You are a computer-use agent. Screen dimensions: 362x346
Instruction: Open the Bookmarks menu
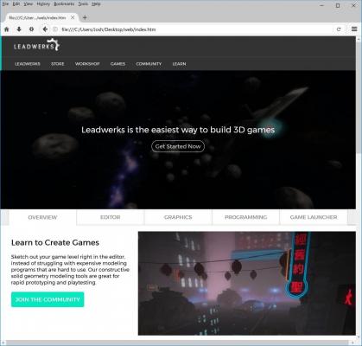pyautogui.click(x=64, y=4)
